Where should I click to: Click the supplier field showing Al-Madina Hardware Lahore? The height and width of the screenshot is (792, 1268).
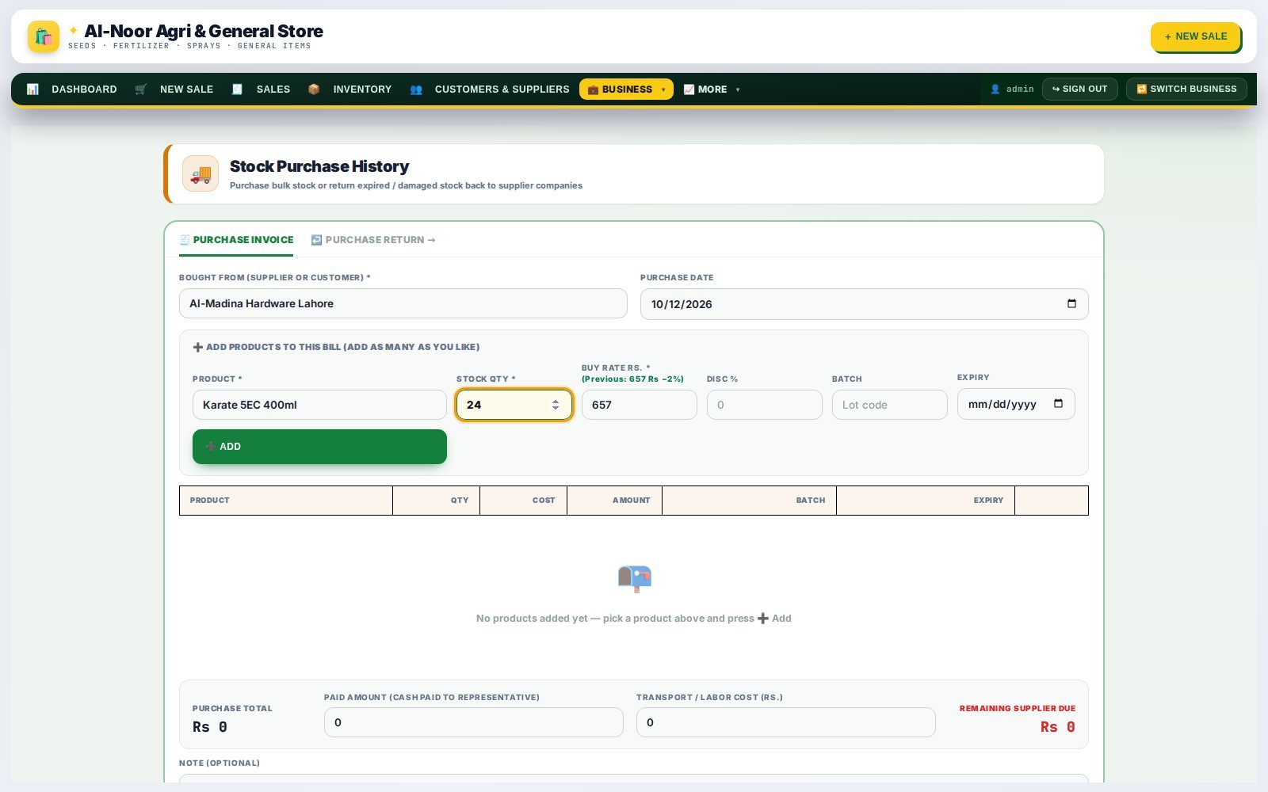pyautogui.click(x=403, y=303)
